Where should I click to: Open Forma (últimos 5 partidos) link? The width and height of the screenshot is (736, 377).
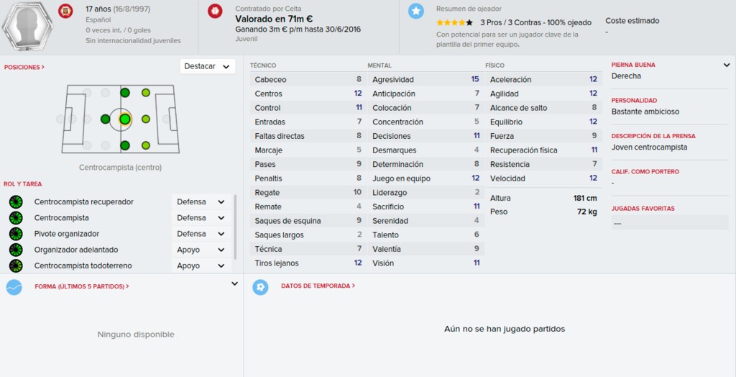click(x=82, y=286)
